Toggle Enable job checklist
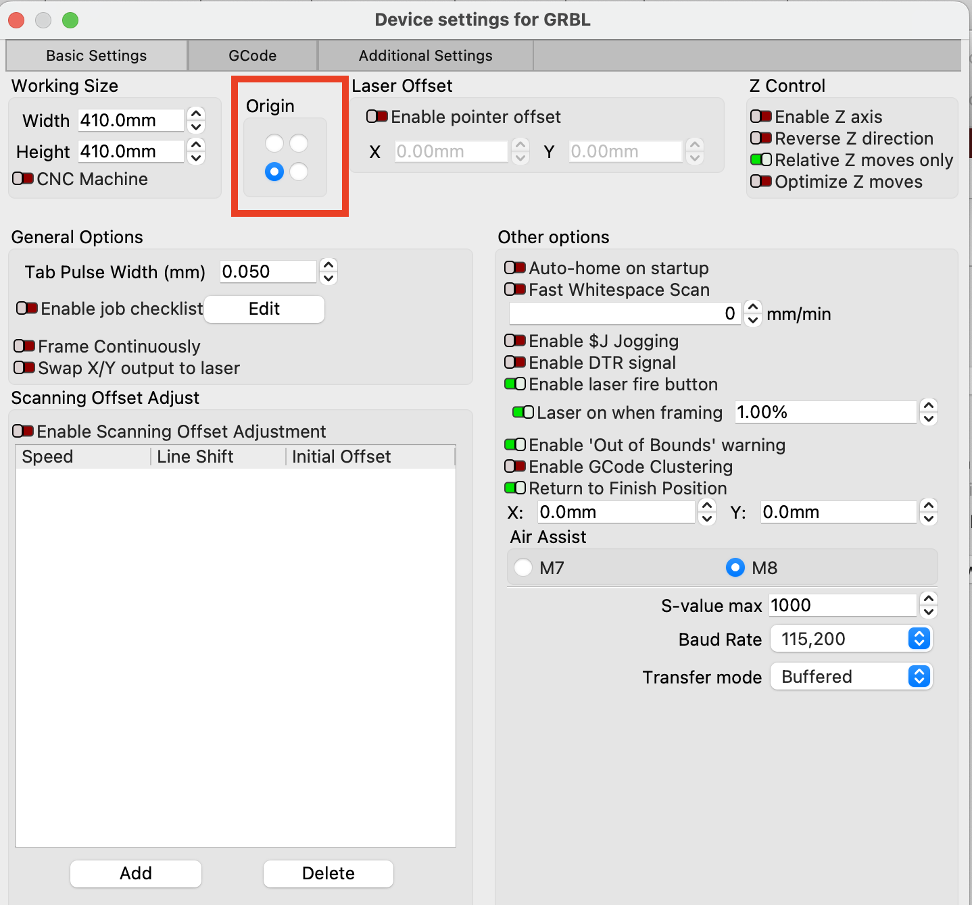Screen dimensions: 972x905 27,309
